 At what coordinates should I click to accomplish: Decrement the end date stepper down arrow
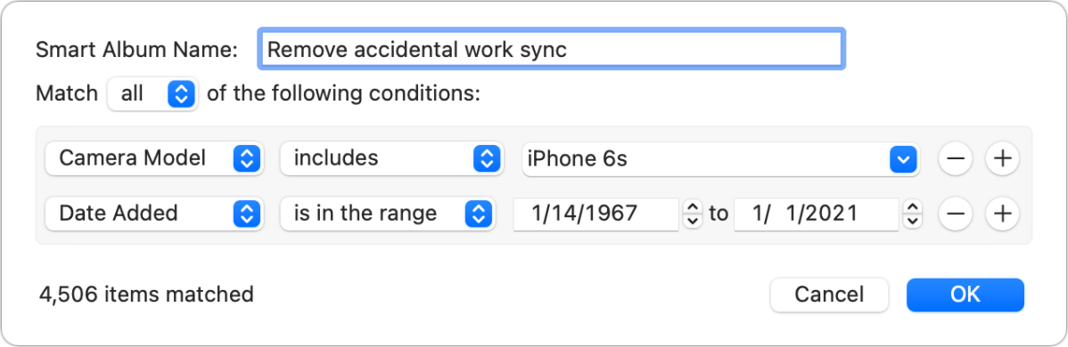(913, 222)
